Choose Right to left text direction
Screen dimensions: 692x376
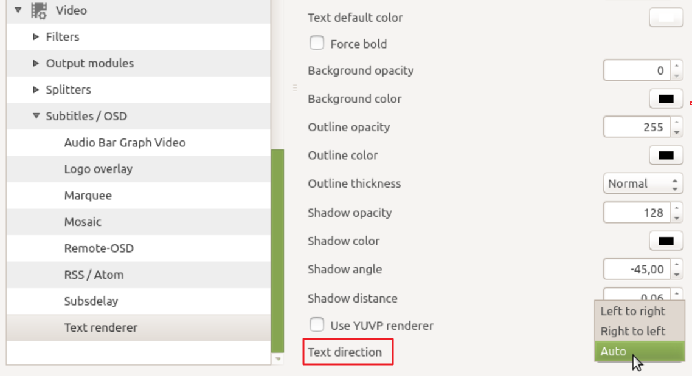click(640, 331)
